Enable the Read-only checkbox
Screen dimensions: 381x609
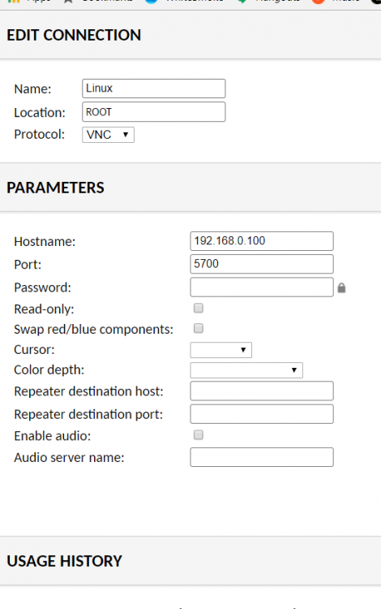pyautogui.click(x=199, y=308)
